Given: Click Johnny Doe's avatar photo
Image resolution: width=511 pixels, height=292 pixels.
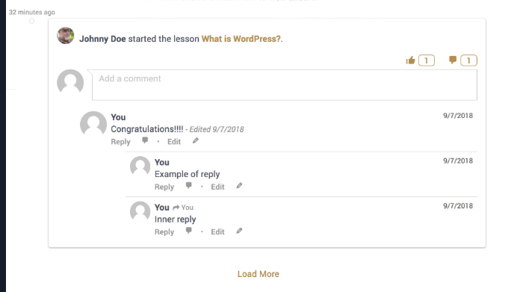Looking at the screenshot, I should 66,36.
